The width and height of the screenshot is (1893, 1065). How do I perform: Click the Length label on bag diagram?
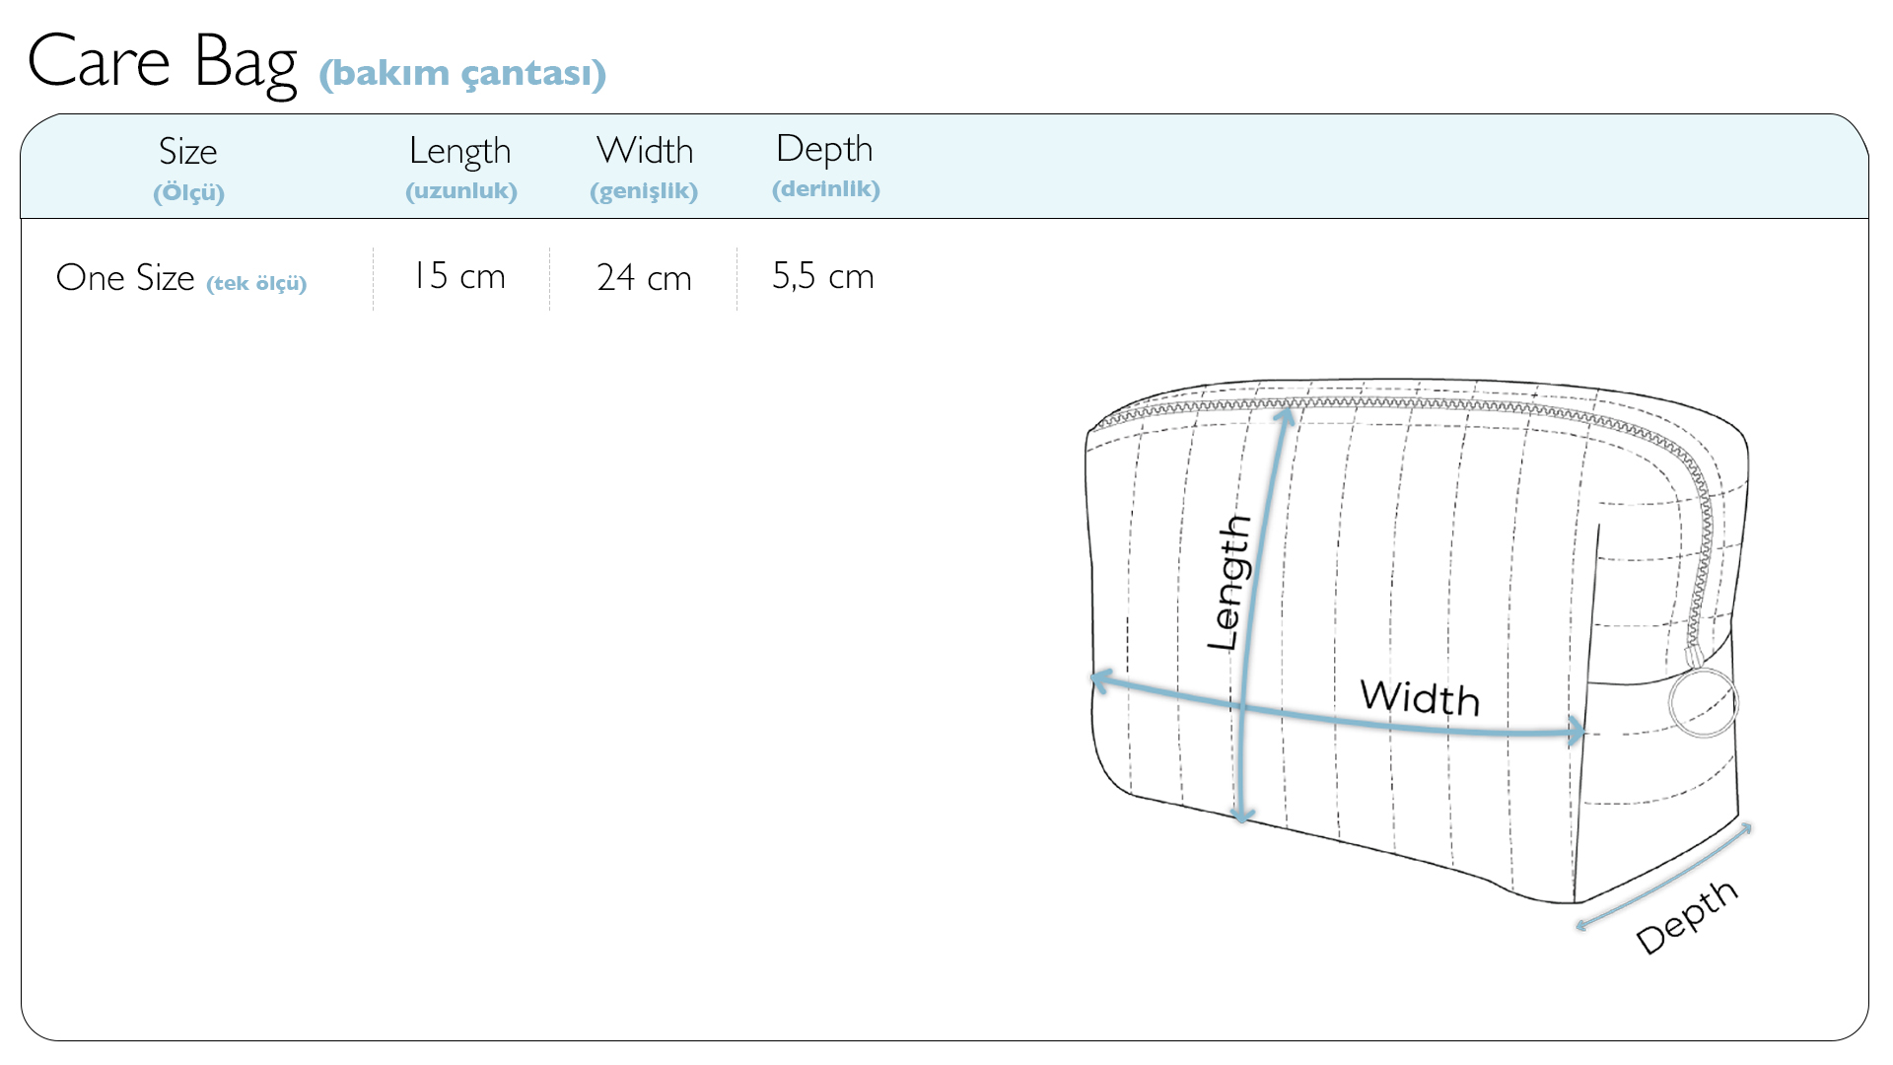1229,582
